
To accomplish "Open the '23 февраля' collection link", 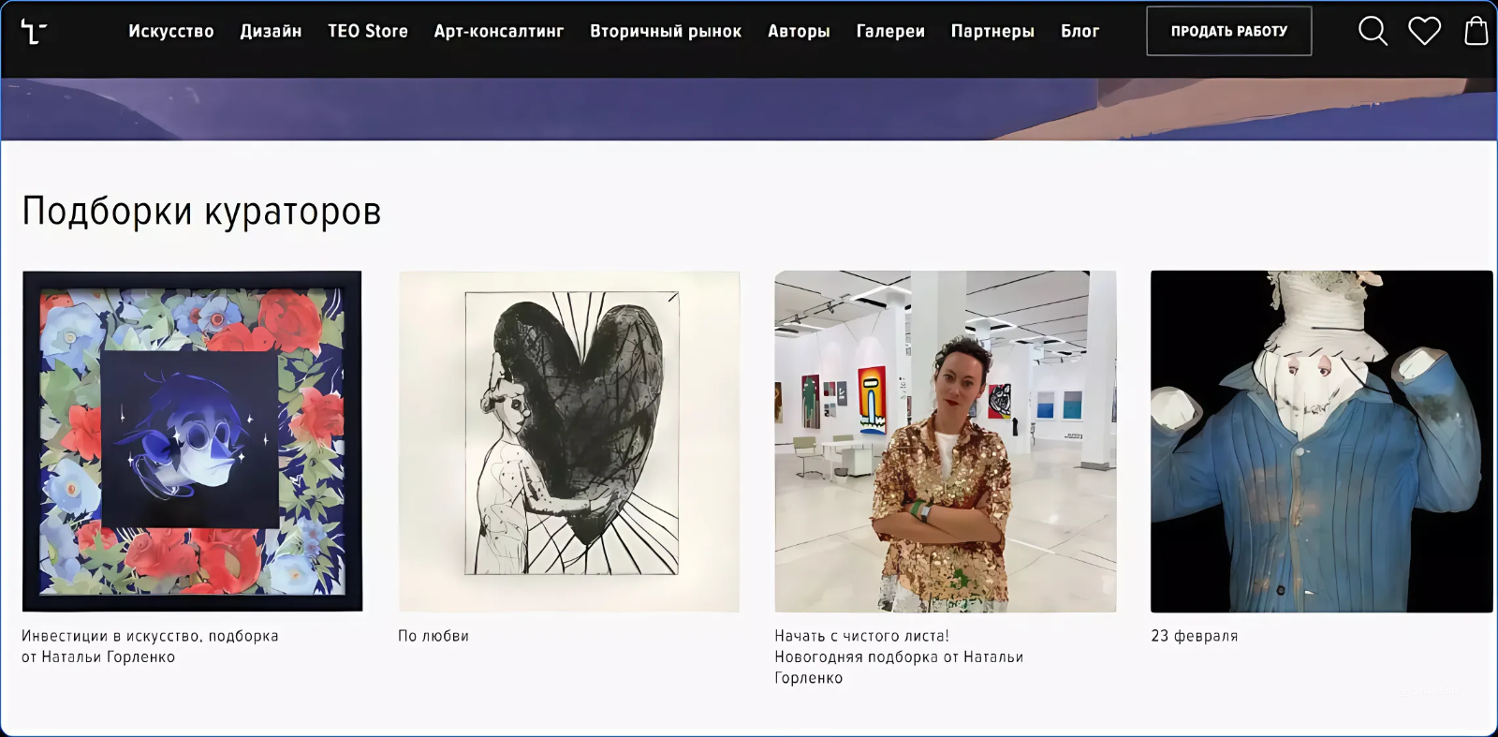I will tap(1195, 636).
